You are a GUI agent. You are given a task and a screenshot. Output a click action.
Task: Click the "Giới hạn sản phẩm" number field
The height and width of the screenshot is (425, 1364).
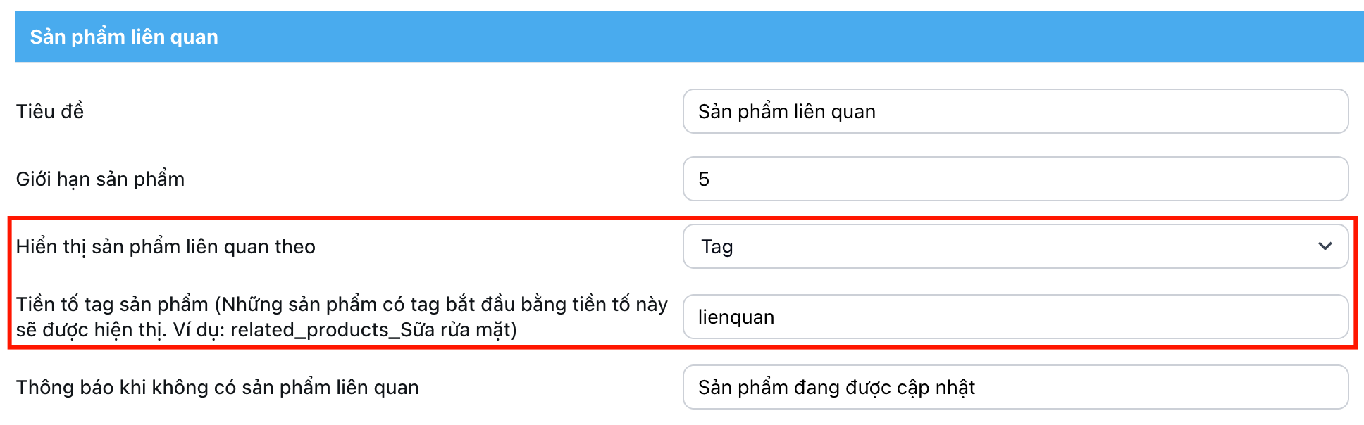1015,179
